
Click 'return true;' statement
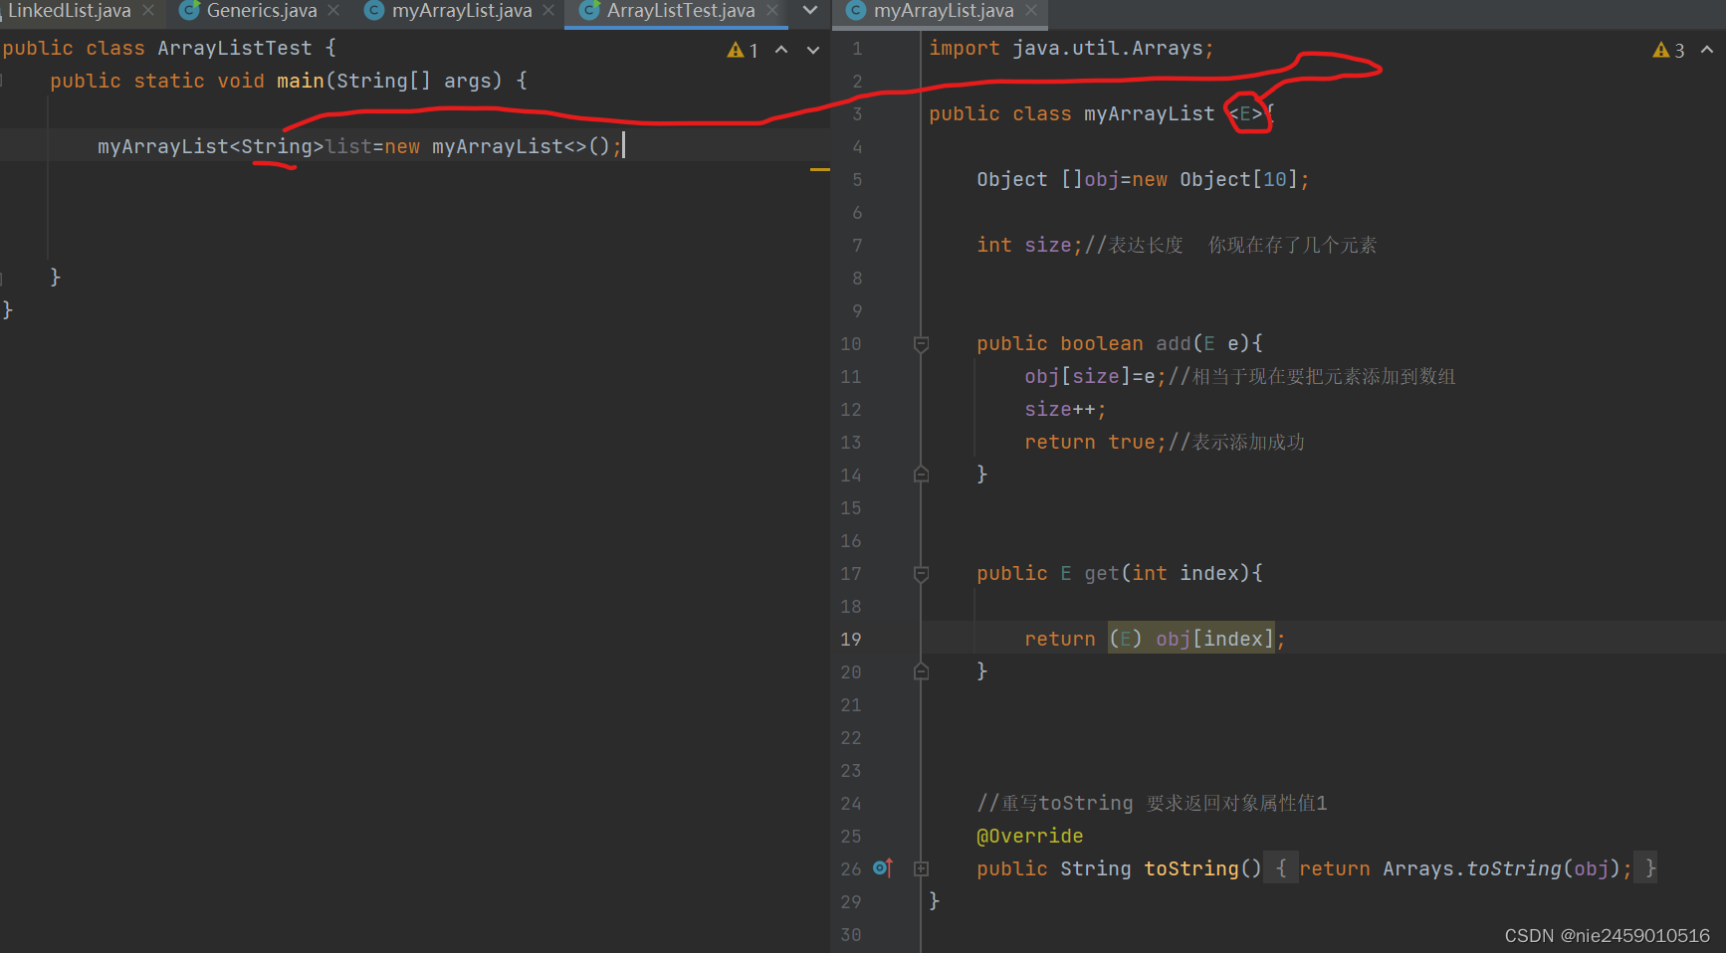[1095, 443]
